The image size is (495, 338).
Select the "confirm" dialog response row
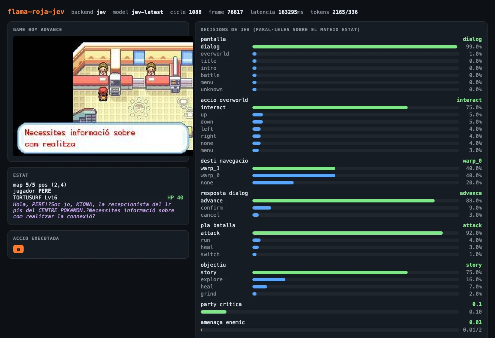[x=341, y=208]
